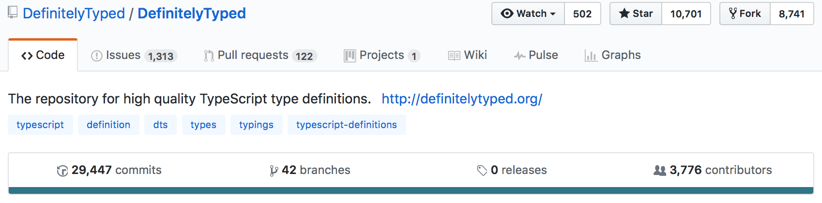This screenshot has height=203, width=822.
Task: Click the teal language breakdown bar
Action: (411, 190)
